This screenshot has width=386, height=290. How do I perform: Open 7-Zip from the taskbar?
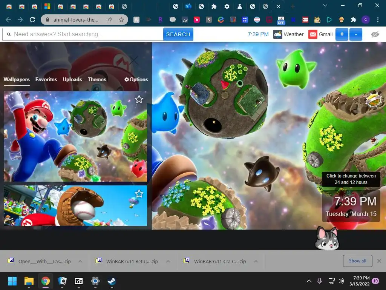pyautogui.click(x=79, y=281)
